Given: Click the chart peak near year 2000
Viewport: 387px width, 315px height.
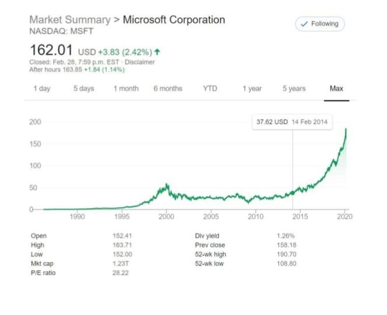Looking at the screenshot, I should click(x=168, y=185).
